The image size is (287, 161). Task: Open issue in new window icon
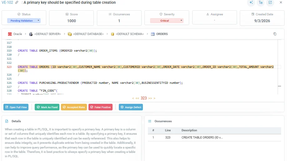click(x=270, y=3)
